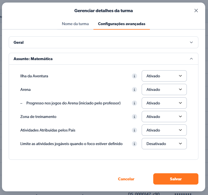Screen dimensions: 208x195
Task: Open the Zona de treinamento dropdown
Action: [164, 117]
